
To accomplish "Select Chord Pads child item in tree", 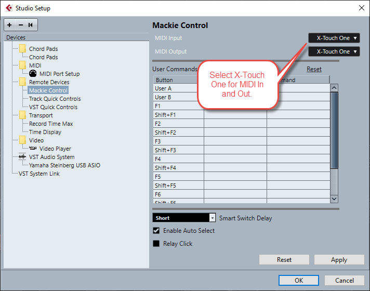I will 44,57.
